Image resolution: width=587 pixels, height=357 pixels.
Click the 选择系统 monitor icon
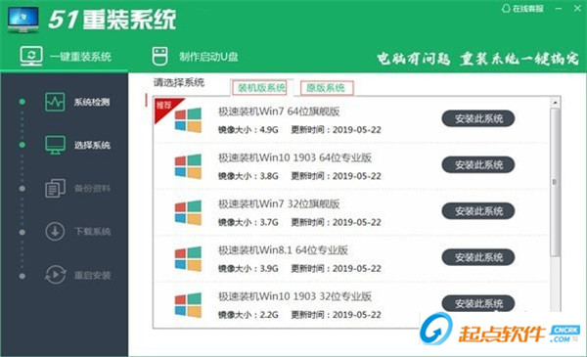55,145
